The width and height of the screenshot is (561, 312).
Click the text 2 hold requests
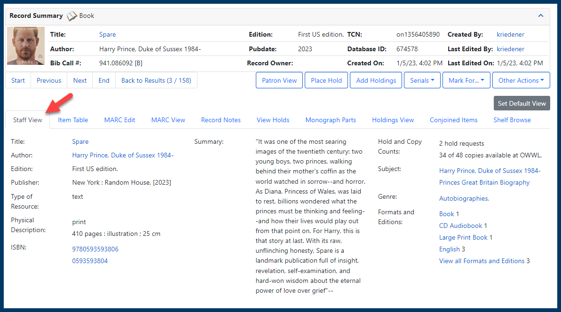(x=461, y=143)
